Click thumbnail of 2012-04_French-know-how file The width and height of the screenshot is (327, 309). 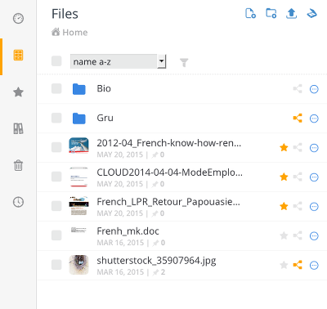(78, 146)
